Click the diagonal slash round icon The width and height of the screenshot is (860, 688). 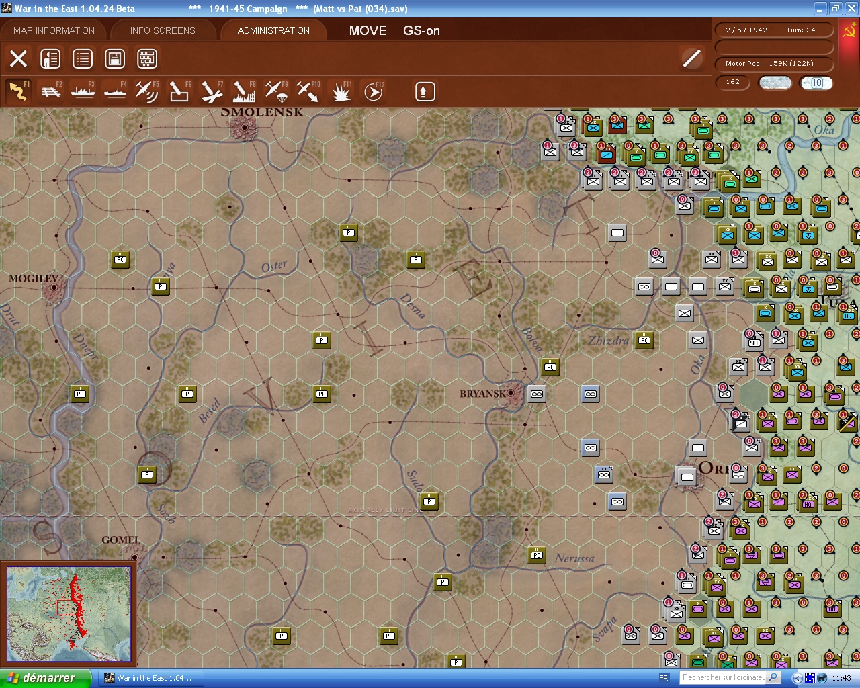pos(691,58)
